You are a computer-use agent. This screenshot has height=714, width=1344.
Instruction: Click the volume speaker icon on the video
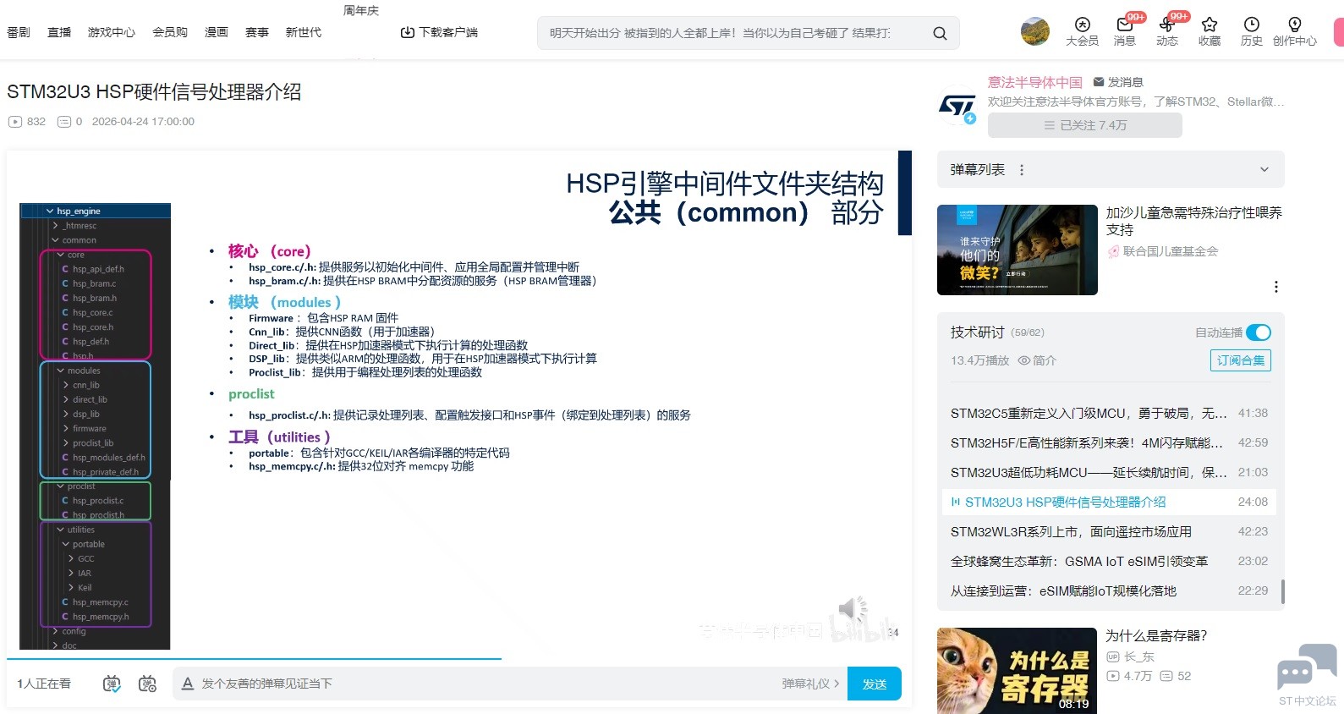[852, 608]
